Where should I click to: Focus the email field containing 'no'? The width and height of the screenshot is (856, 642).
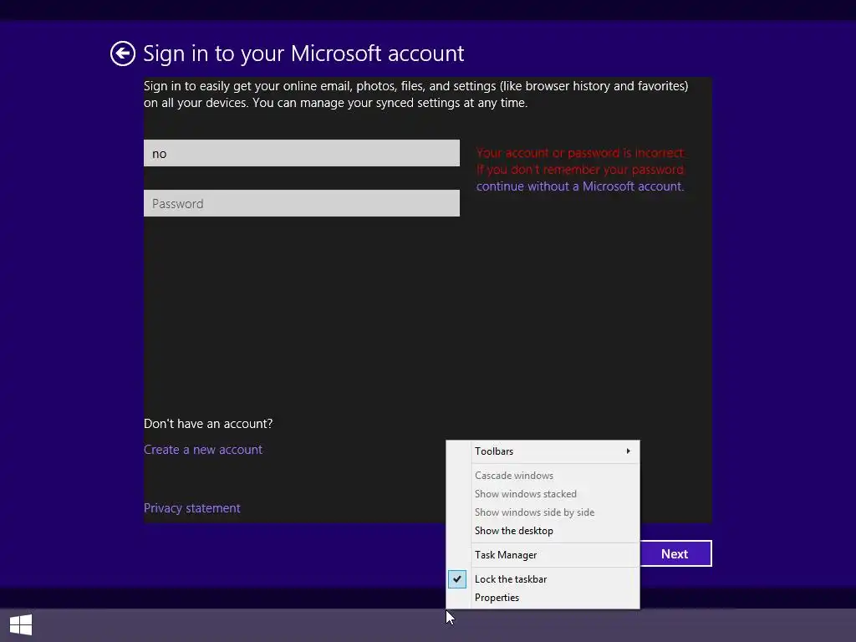(301, 153)
